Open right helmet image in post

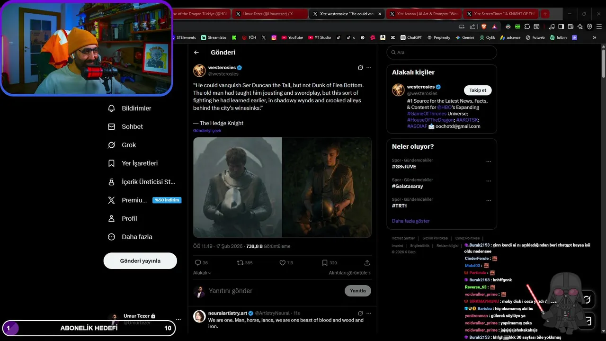tap(327, 188)
